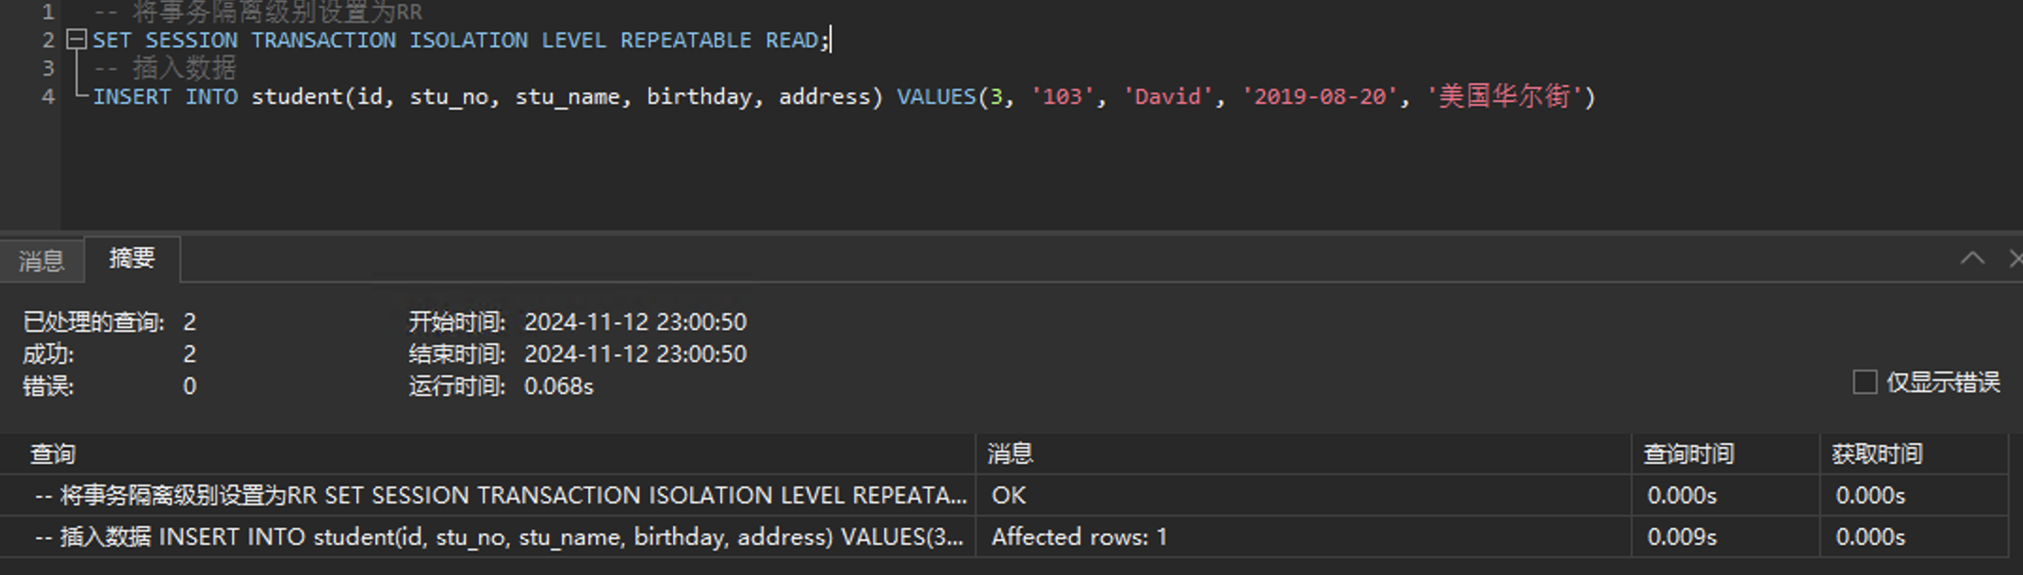Viewport: 2023px width, 575px height.
Task: Click the 0.009s query time cell
Action: pos(1682,537)
